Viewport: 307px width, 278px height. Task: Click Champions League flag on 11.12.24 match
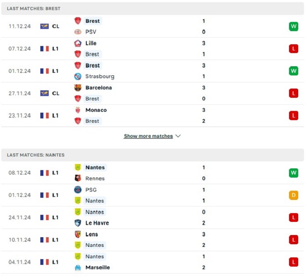[x=44, y=26]
